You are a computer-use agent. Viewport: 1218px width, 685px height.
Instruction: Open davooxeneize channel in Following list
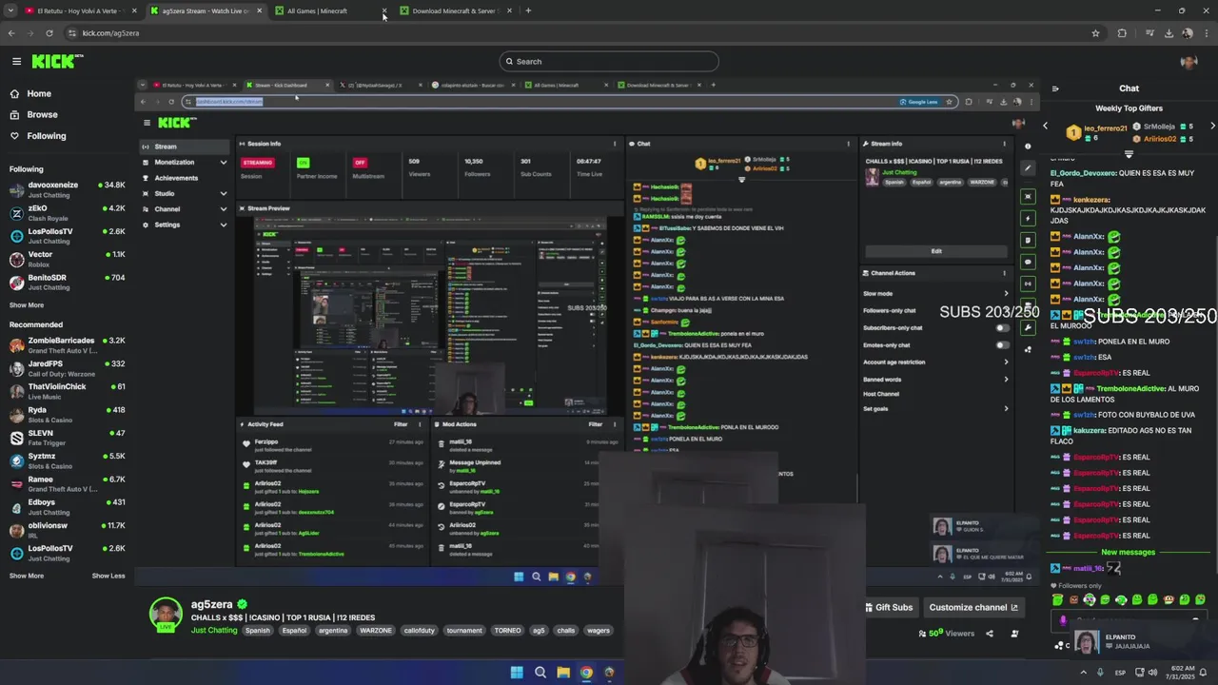pyautogui.click(x=68, y=189)
